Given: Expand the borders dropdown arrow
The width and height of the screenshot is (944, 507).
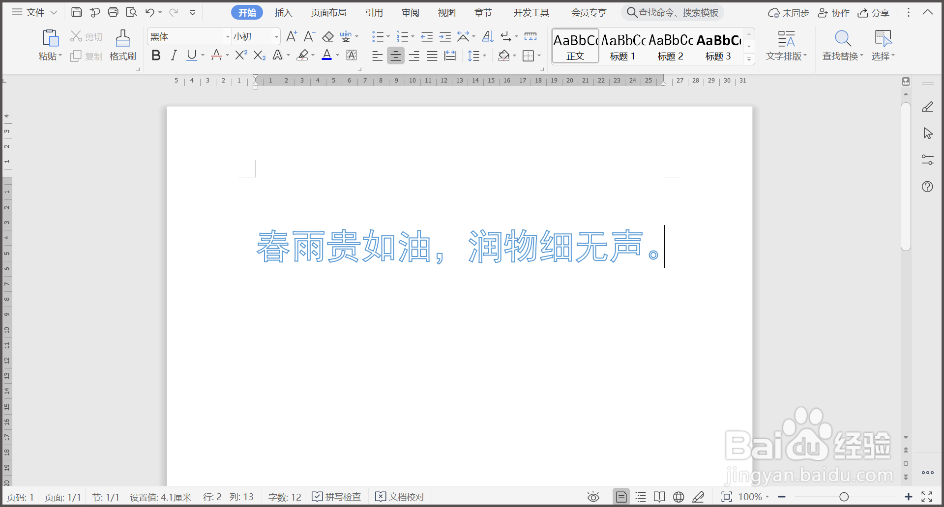Looking at the screenshot, I should coord(539,56).
